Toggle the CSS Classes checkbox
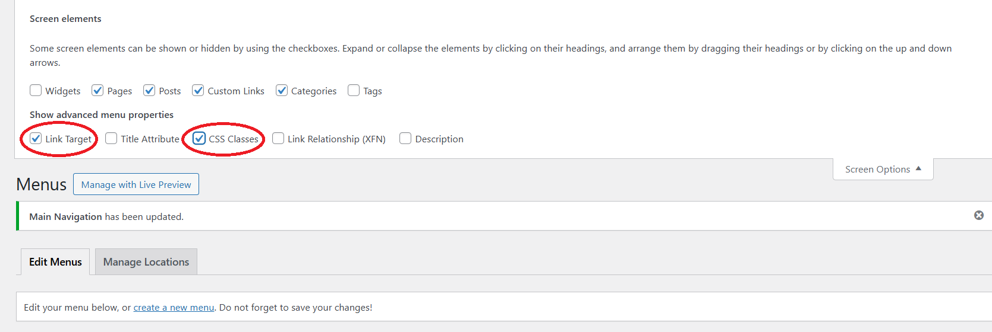Screen dimensions: 992x332 pos(199,138)
